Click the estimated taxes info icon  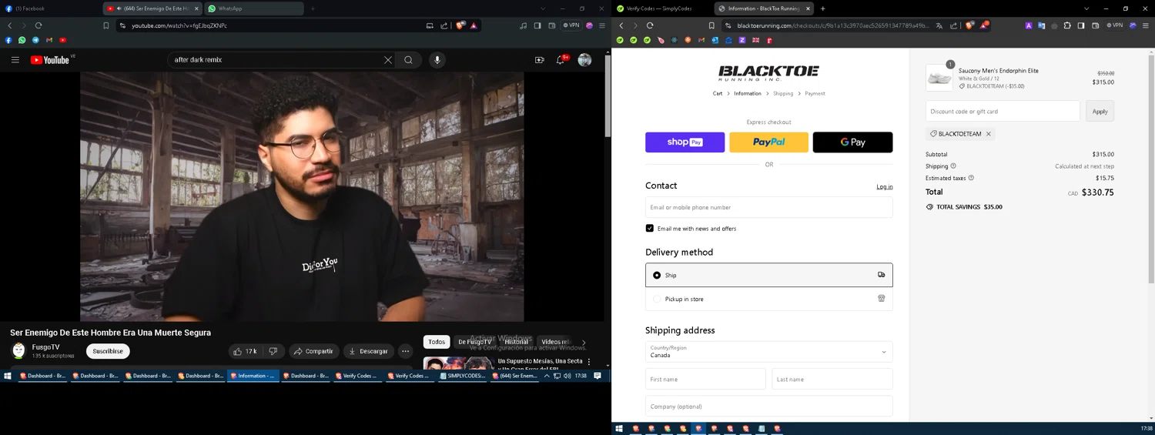tap(971, 178)
